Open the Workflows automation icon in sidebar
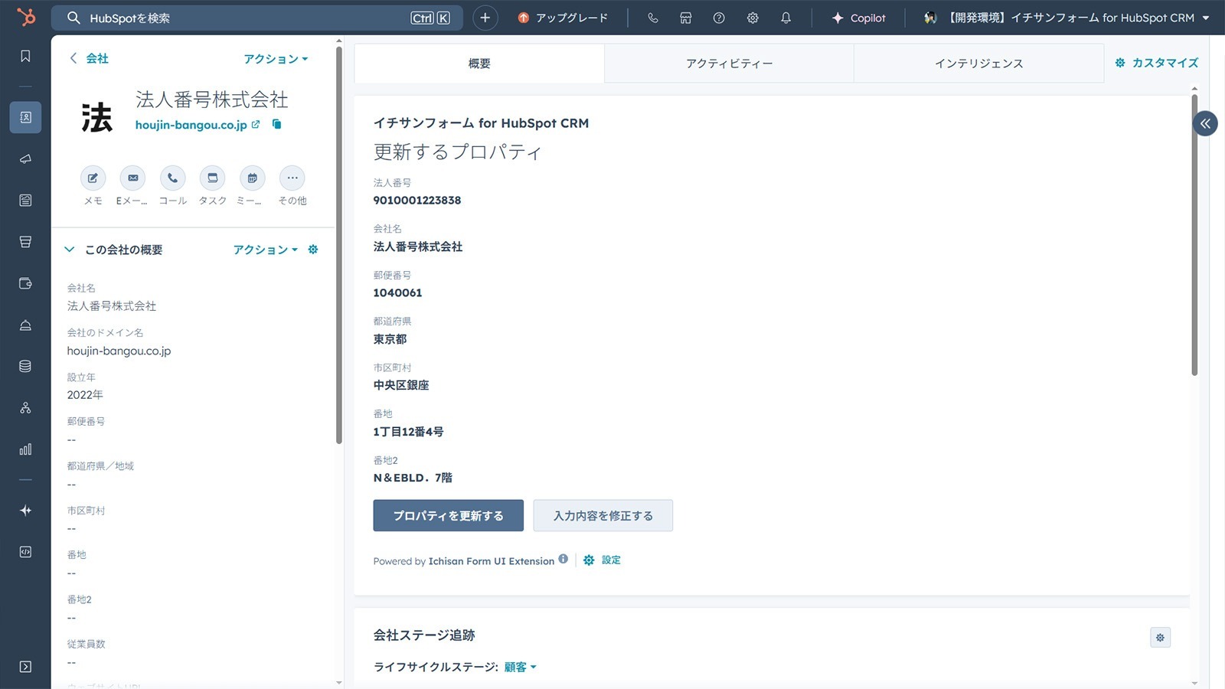 point(24,408)
